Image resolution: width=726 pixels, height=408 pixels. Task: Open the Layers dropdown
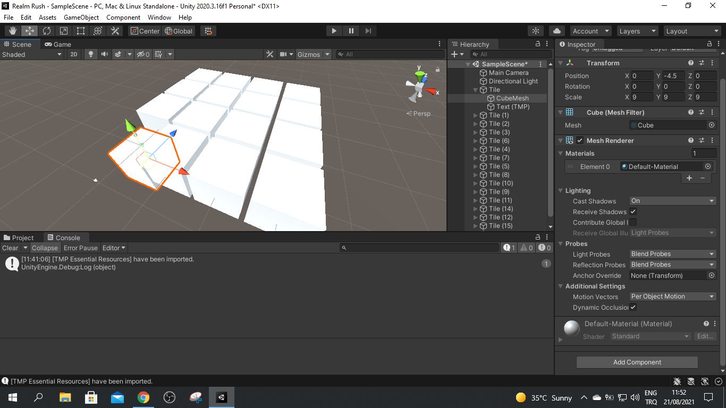pos(637,30)
